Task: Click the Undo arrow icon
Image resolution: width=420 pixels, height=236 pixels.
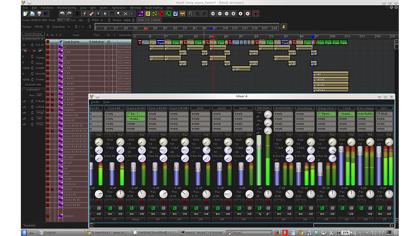Action: click(x=62, y=14)
